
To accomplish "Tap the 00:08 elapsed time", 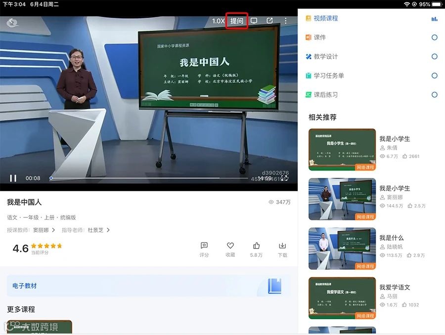I will [33, 178].
